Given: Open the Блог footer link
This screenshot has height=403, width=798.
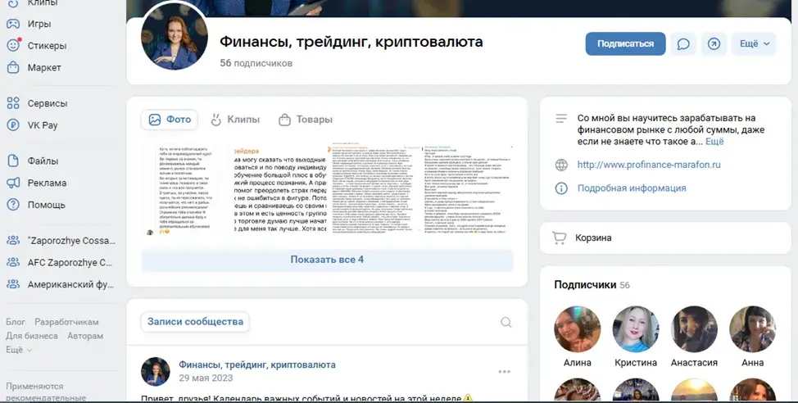Looking at the screenshot, I should (x=16, y=322).
